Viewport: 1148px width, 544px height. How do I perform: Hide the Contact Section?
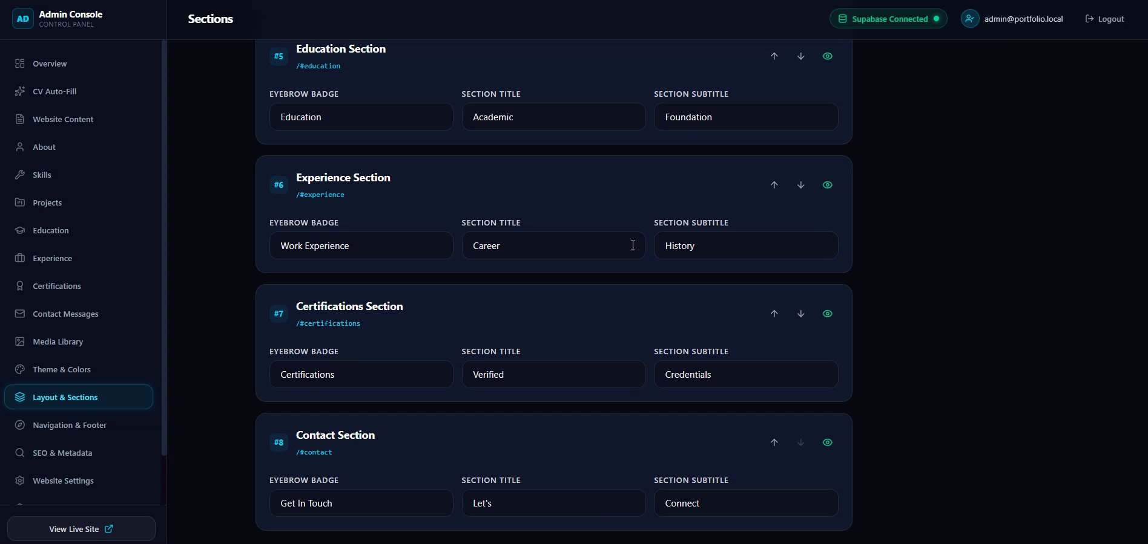point(828,442)
